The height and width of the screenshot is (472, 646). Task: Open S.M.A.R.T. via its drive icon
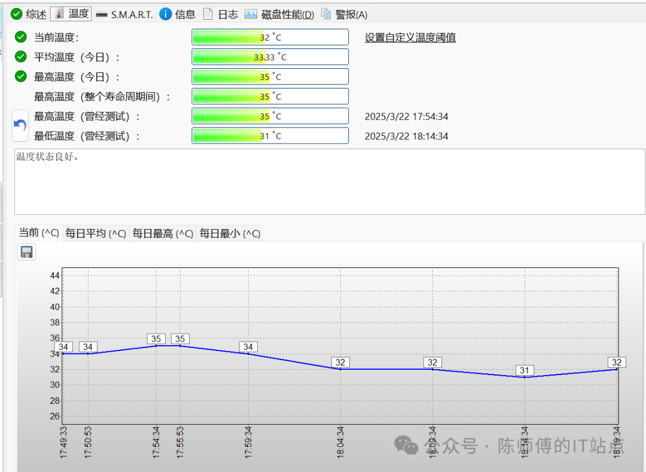coord(102,14)
